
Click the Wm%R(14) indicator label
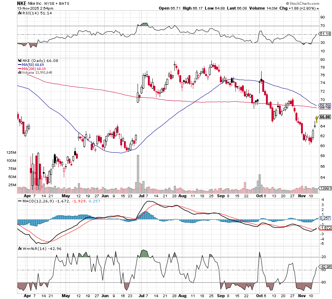33,248
